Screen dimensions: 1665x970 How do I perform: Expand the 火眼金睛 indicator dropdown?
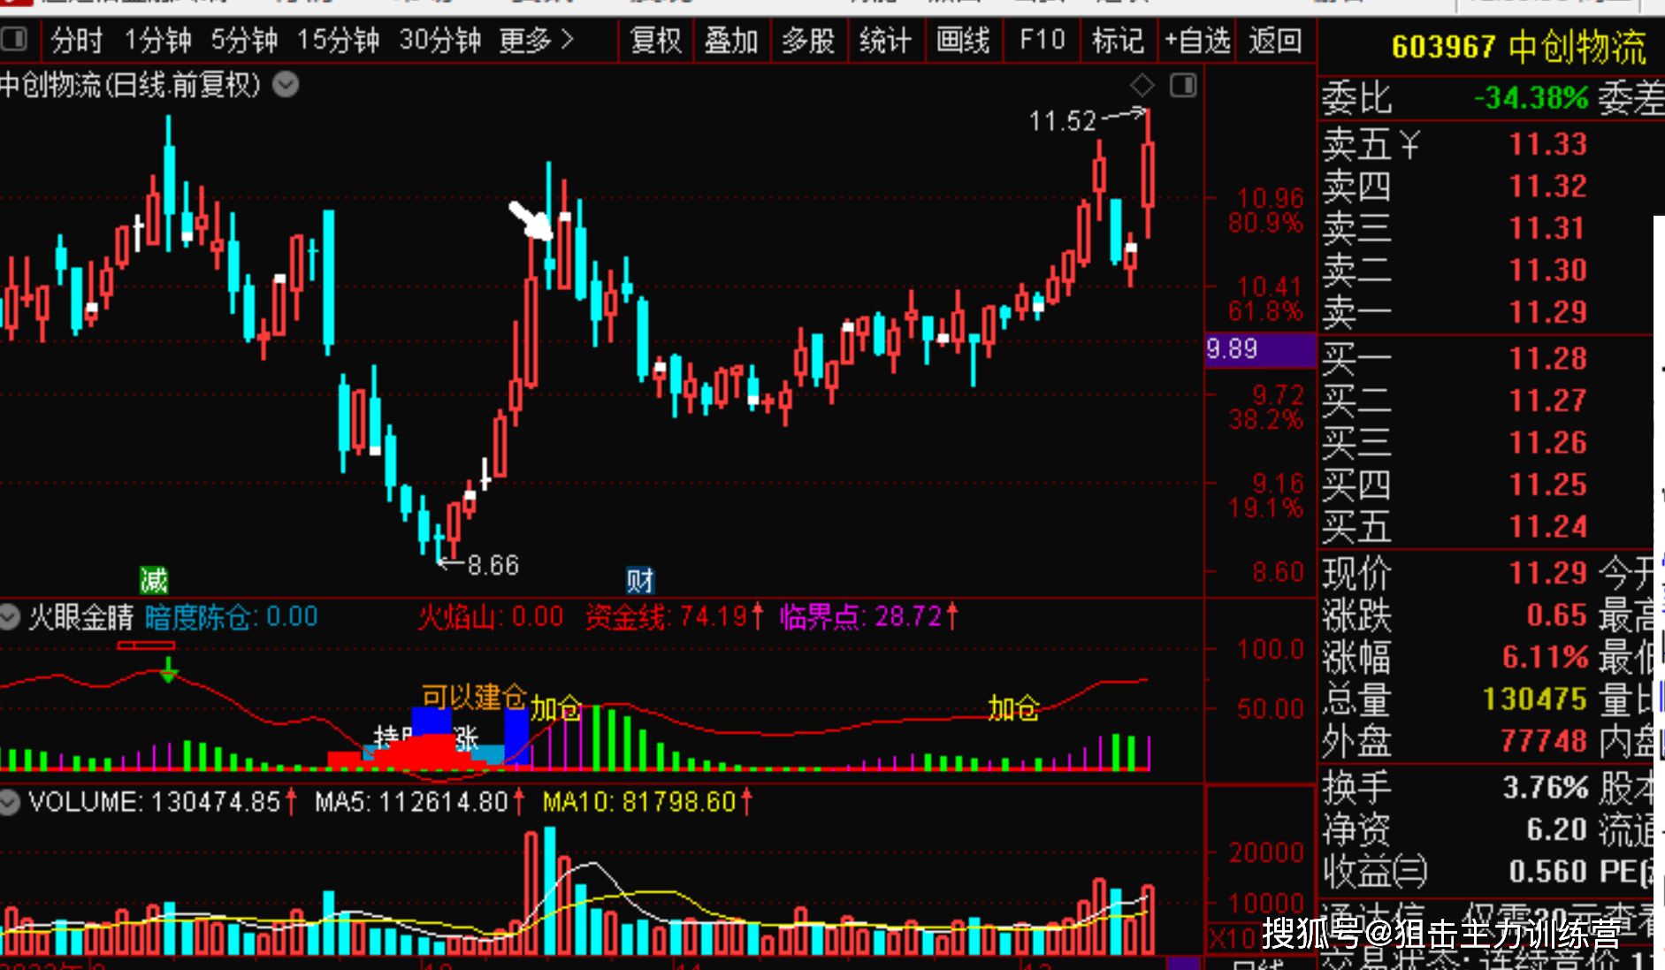click(11, 616)
